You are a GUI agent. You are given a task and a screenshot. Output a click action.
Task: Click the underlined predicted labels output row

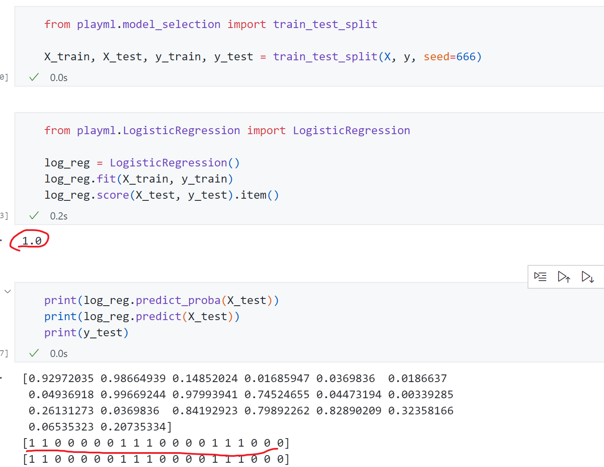(156, 443)
